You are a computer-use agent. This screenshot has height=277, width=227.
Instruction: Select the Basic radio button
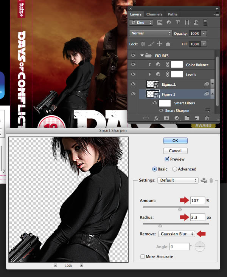[154, 169]
